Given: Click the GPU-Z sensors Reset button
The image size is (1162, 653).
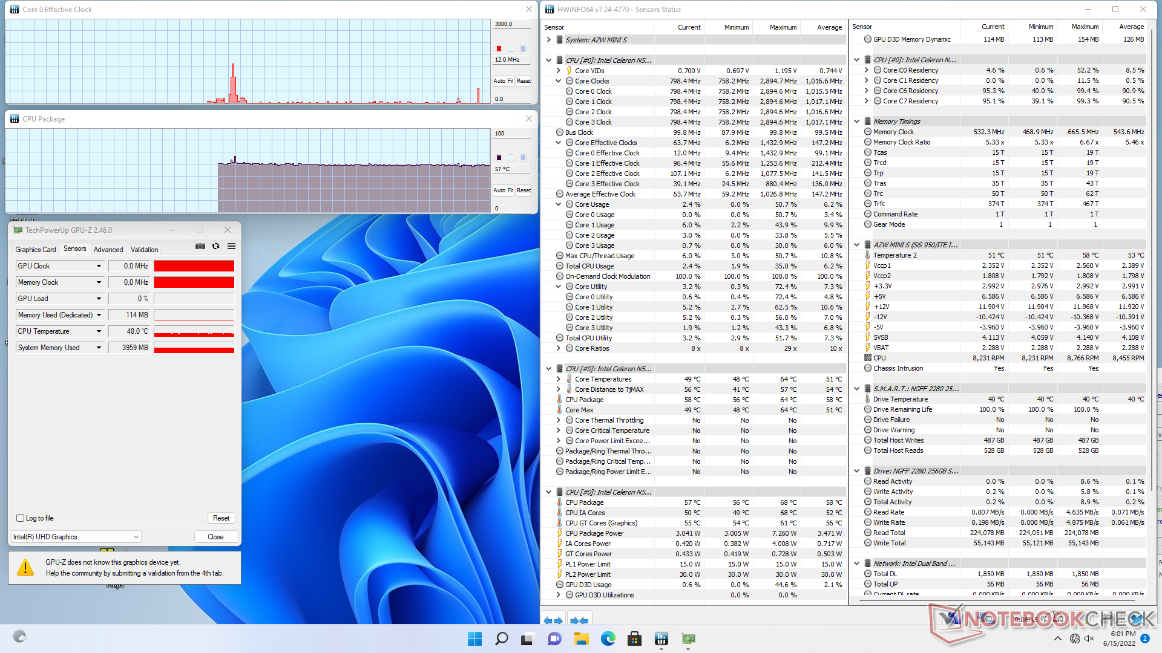Looking at the screenshot, I should (x=221, y=518).
